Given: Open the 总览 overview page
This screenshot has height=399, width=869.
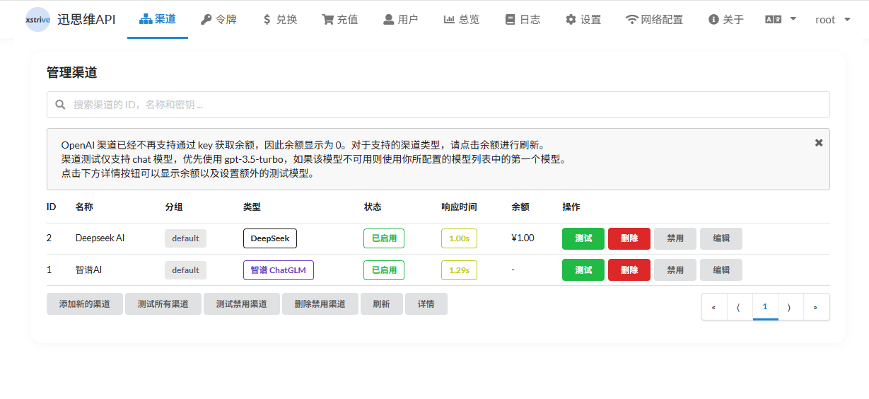Looking at the screenshot, I should click(x=462, y=19).
